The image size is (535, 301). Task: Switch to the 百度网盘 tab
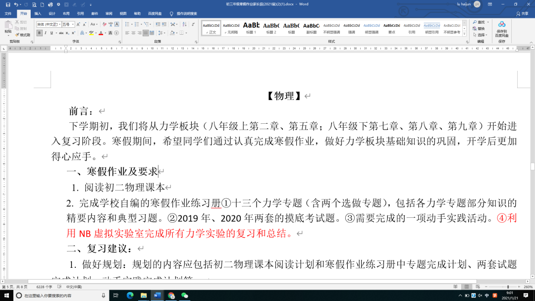155,14
